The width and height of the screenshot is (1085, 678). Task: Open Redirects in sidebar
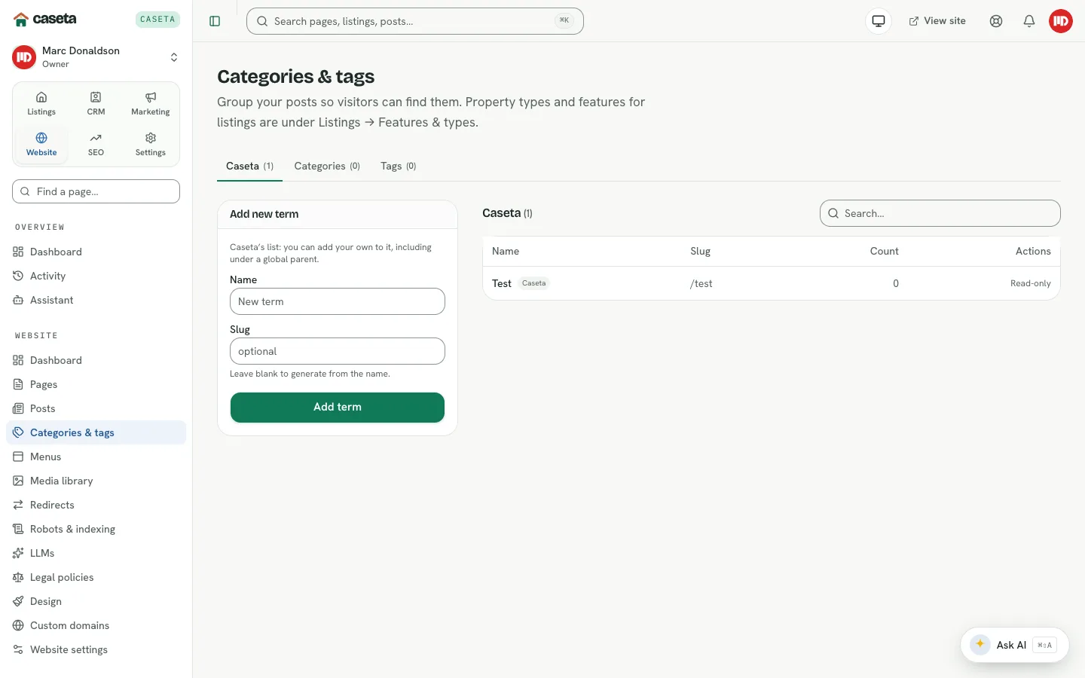[x=96, y=505]
